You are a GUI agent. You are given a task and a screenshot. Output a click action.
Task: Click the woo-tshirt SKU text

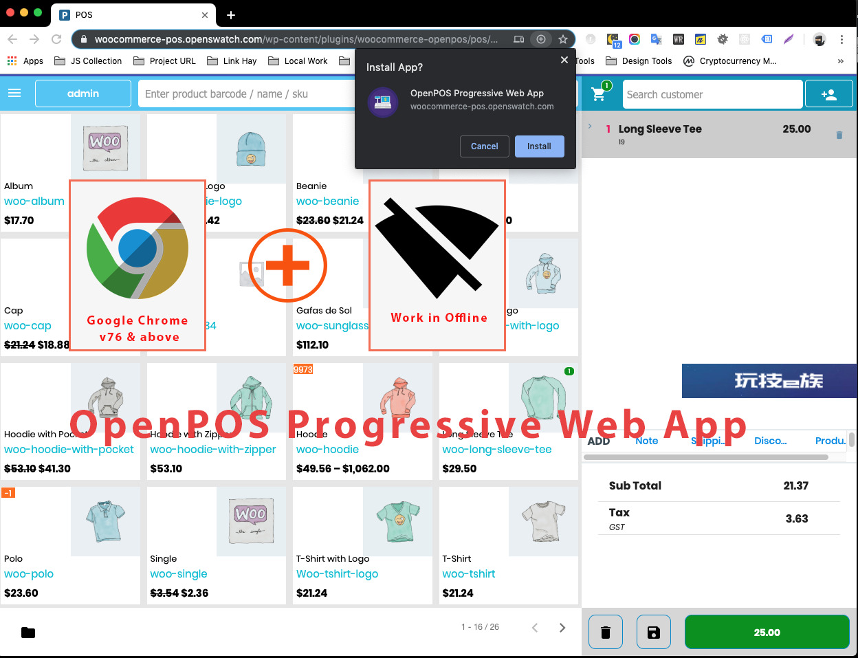[x=469, y=574]
